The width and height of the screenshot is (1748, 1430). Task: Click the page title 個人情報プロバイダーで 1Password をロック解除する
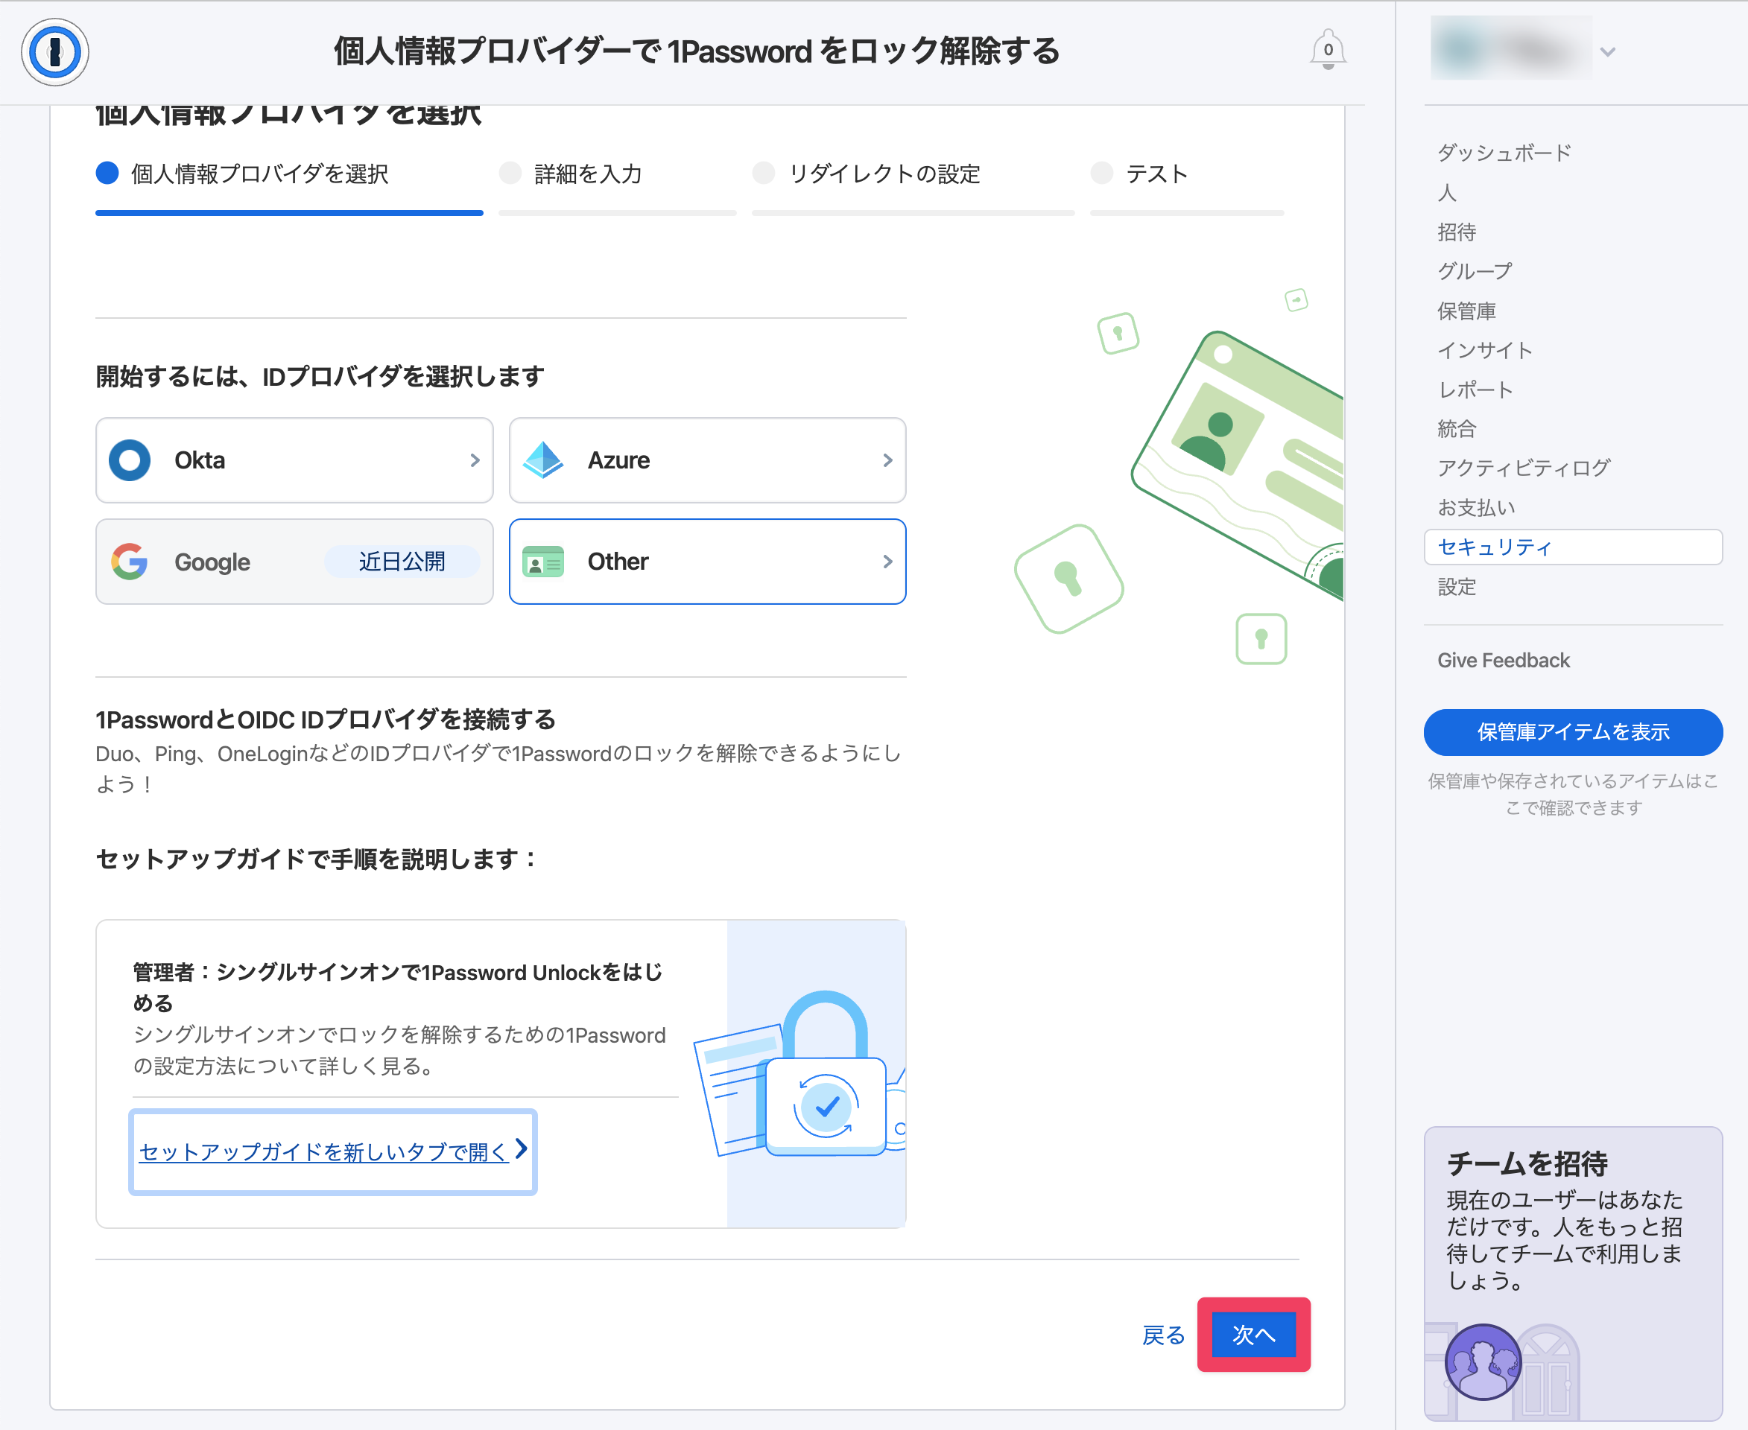click(697, 51)
